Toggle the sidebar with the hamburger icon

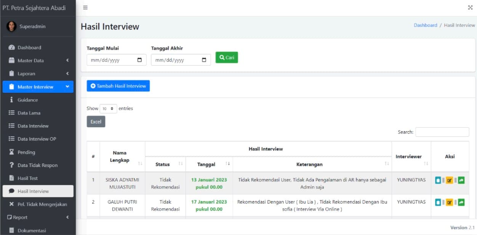coord(85,8)
